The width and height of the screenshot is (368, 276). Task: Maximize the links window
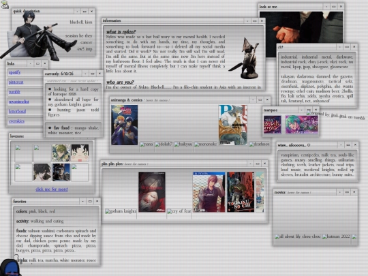pyautogui.click(x=37, y=63)
